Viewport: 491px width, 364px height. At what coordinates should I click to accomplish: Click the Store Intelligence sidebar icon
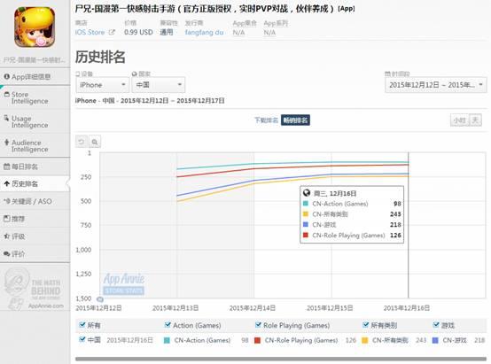(6, 94)
